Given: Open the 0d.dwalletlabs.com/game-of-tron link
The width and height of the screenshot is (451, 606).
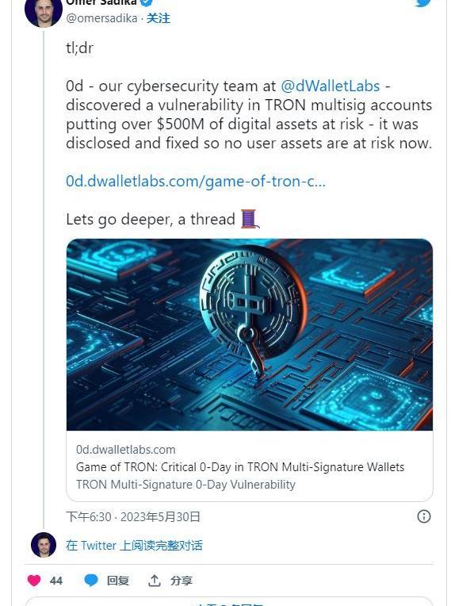Looking at the screenshot, I should (x=196, y=181).
